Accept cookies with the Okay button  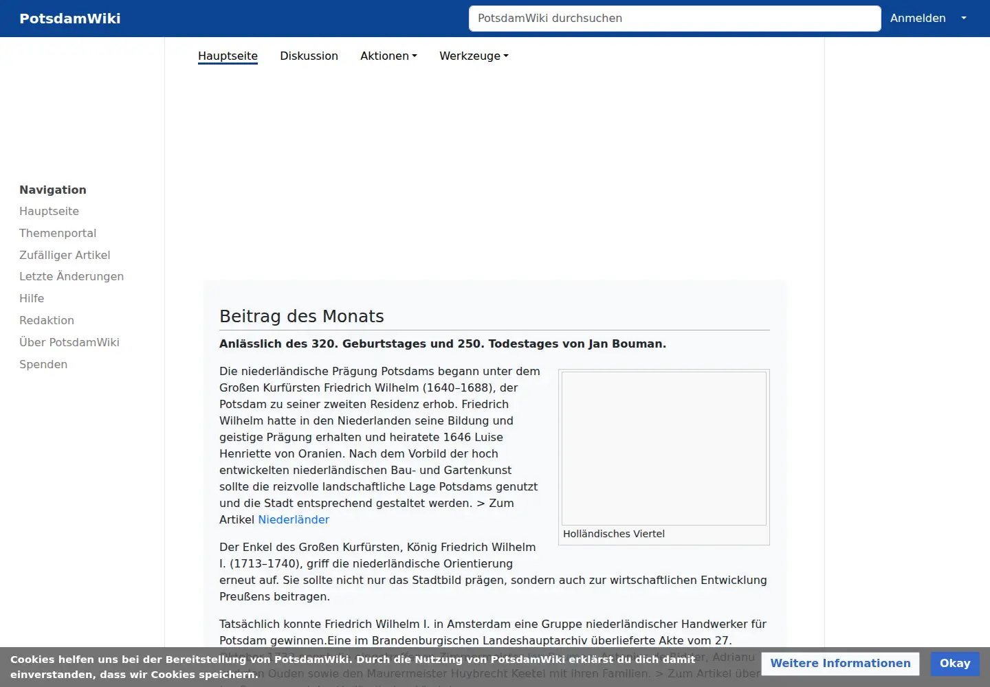click(955, 664)
